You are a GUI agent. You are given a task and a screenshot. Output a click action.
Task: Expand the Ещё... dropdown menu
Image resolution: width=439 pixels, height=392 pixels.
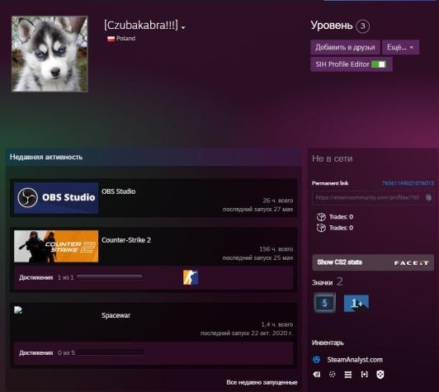(400, 47)
